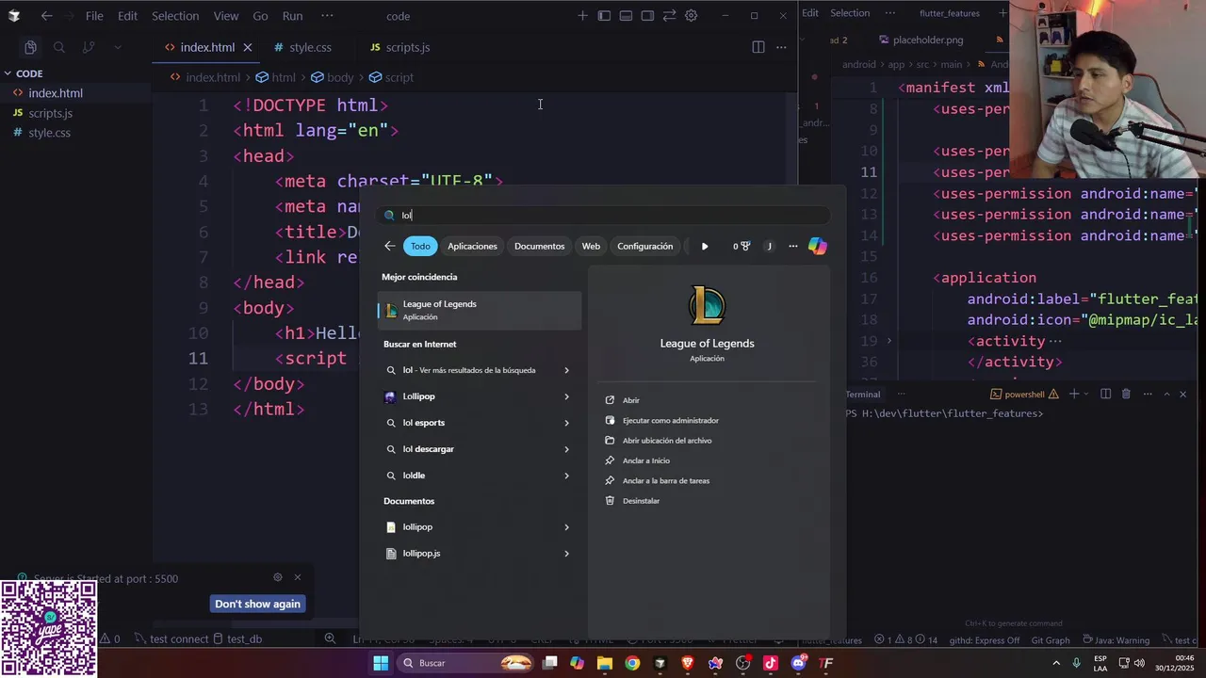Open League of Legends best match result
The height and width of the screenshot is (678, 1206).
coord(480,310)
